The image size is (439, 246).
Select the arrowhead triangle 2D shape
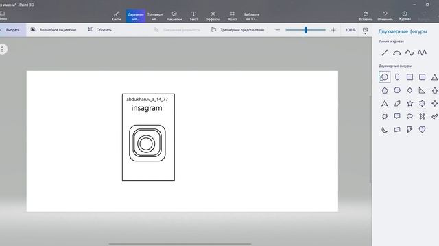point(385,103)
